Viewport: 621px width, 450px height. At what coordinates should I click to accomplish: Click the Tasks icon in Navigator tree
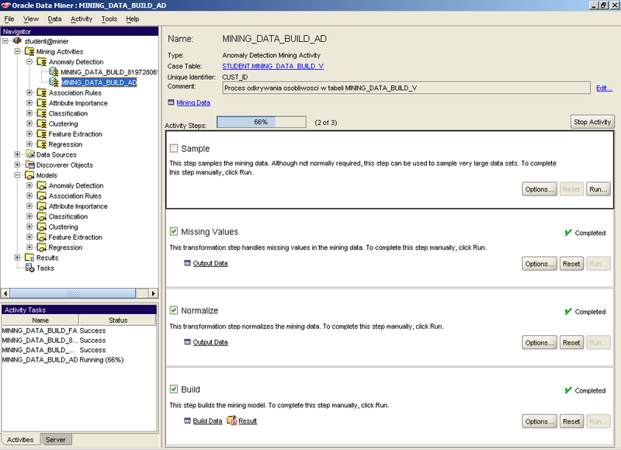[x=29, y=268]
